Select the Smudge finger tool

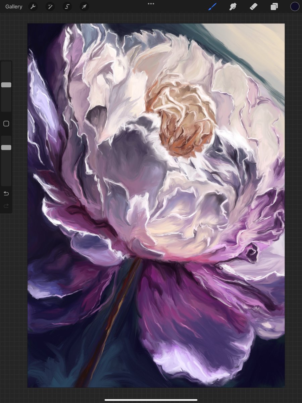click(x=233, y=6)
